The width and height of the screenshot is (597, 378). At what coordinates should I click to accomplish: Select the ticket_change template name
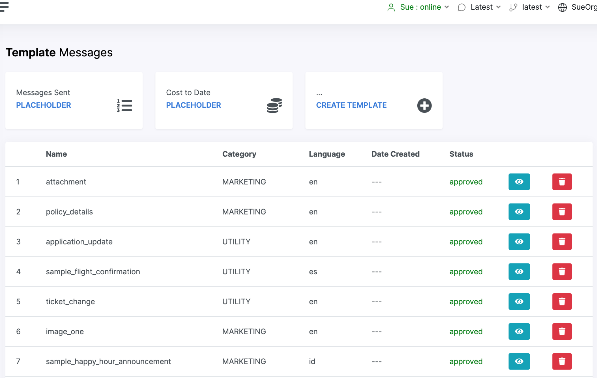(70, 301)
